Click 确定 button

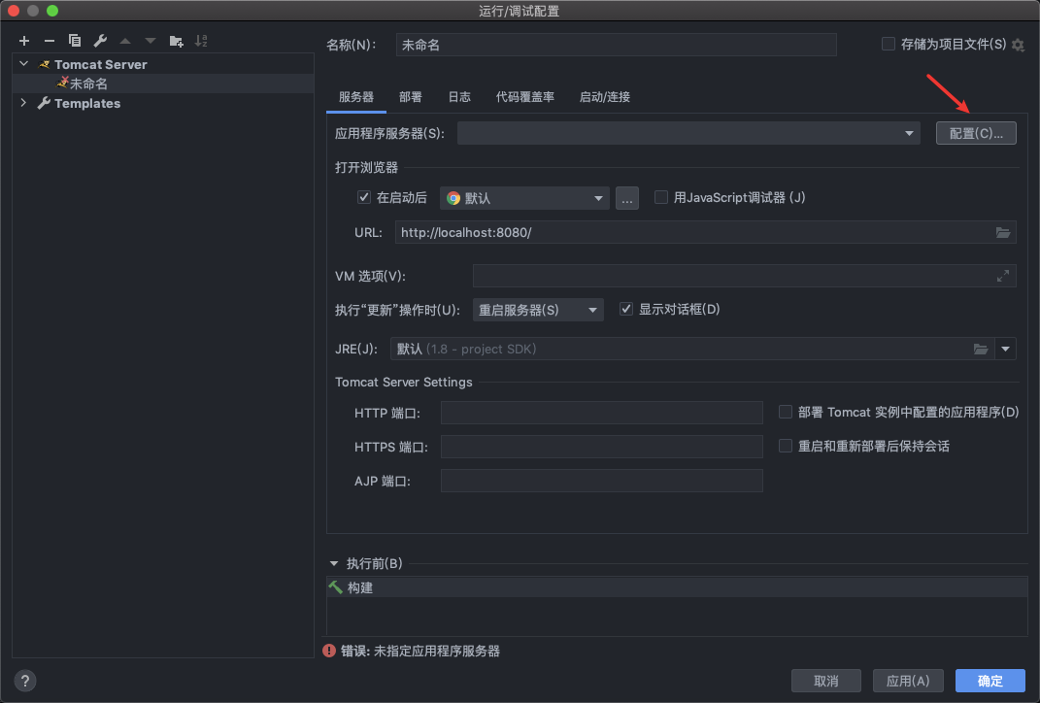(990, 681)
